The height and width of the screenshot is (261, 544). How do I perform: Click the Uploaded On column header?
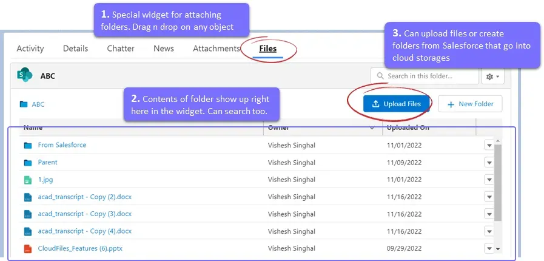[x=408, y=127]
